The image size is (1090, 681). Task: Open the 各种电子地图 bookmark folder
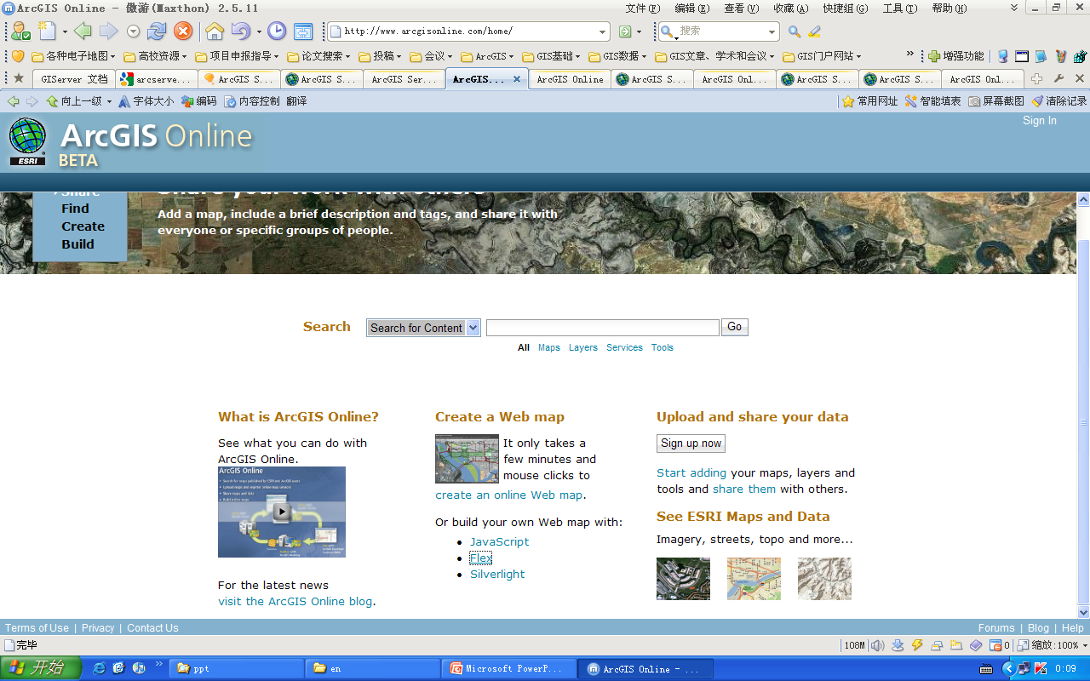74,56
